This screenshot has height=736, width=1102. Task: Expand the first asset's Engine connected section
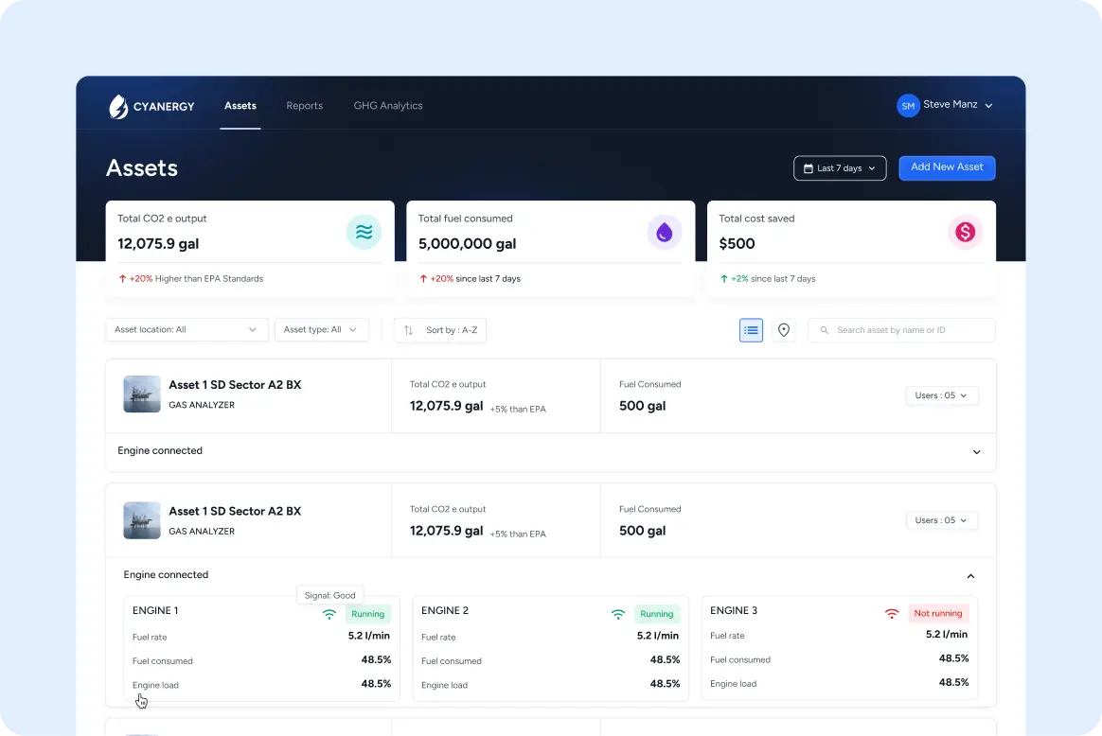click(x=976, y=451)
